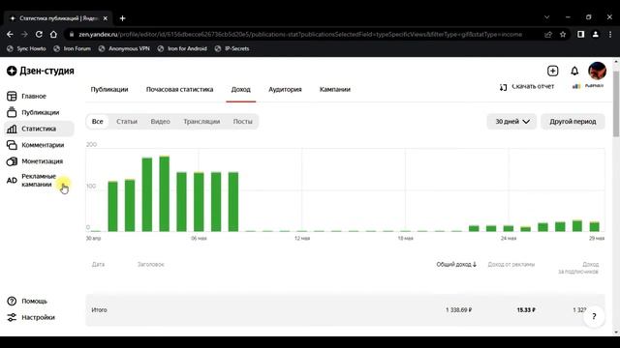Click the 06 мая axis label
The height and width of the screenshot is (348, 620).
pos(199,239)
